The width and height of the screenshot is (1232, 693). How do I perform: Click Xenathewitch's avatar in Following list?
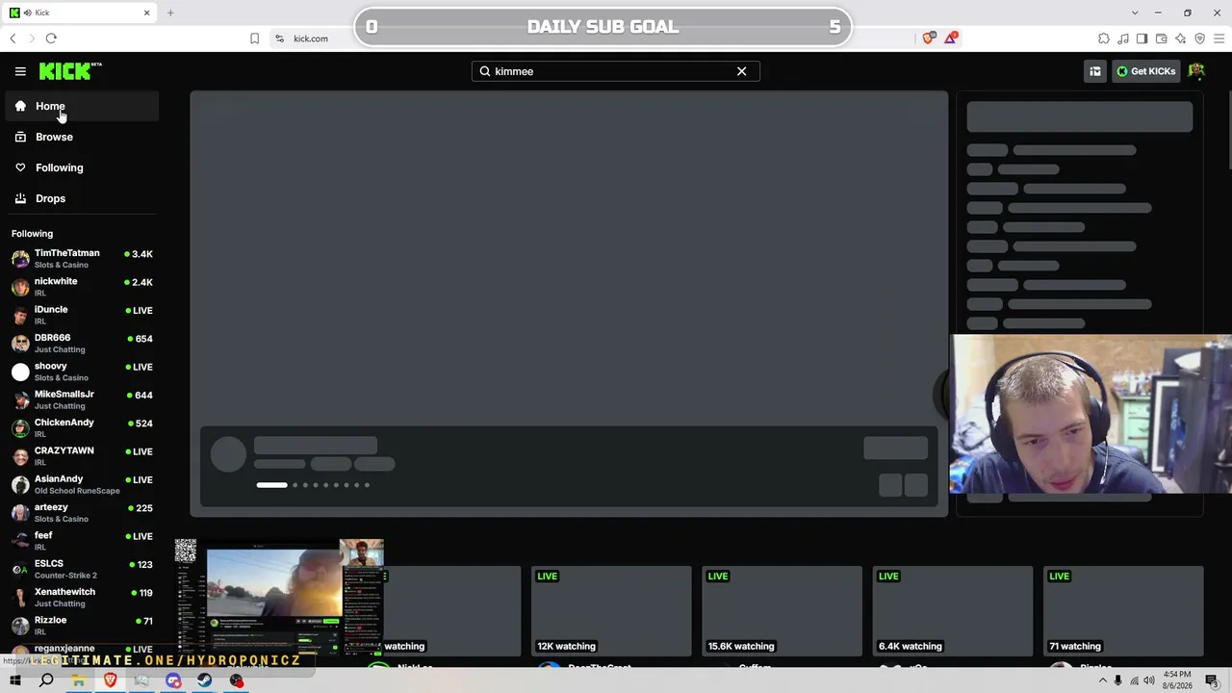(x=20, y=597)
